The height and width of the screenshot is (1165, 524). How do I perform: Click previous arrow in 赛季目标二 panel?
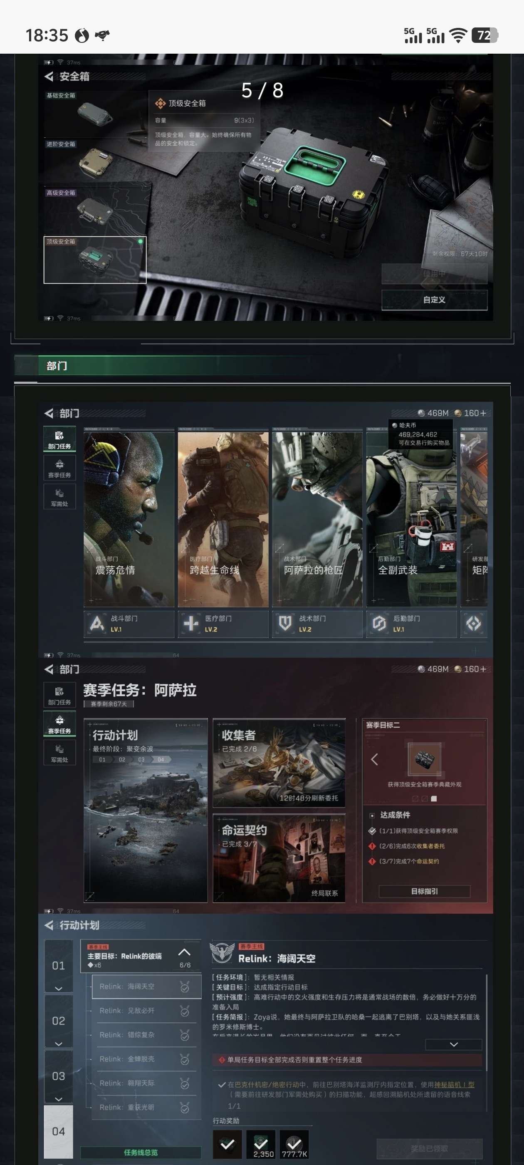click(x=374, y=759)
